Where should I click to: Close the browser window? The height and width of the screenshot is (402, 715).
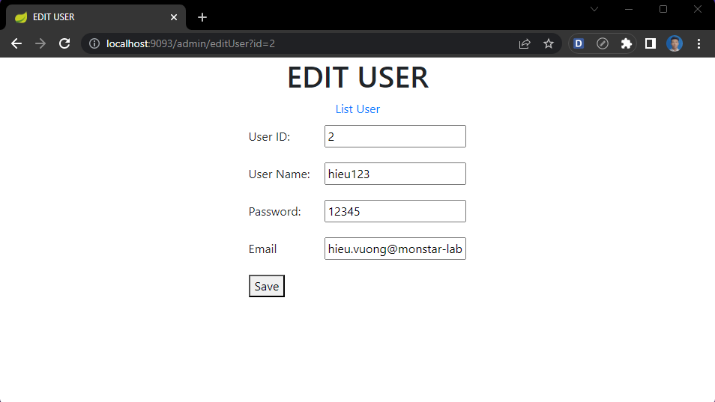click(x=698, y=9)
